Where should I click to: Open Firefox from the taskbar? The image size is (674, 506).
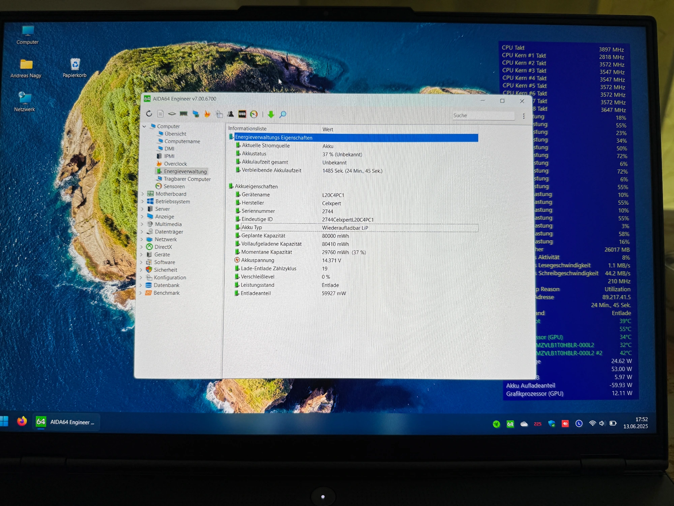tap(22, 421)
